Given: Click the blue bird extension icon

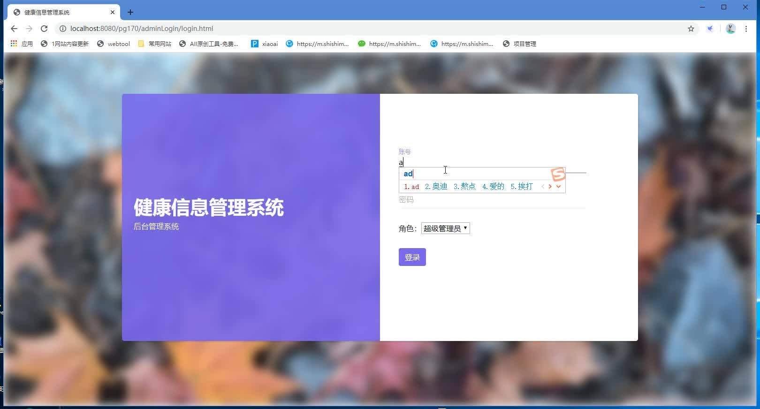Looking at the screenshot, I should 710,29.
